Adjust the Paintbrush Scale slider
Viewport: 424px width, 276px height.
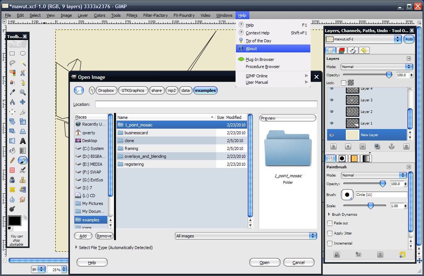click(x=371, y=206)
